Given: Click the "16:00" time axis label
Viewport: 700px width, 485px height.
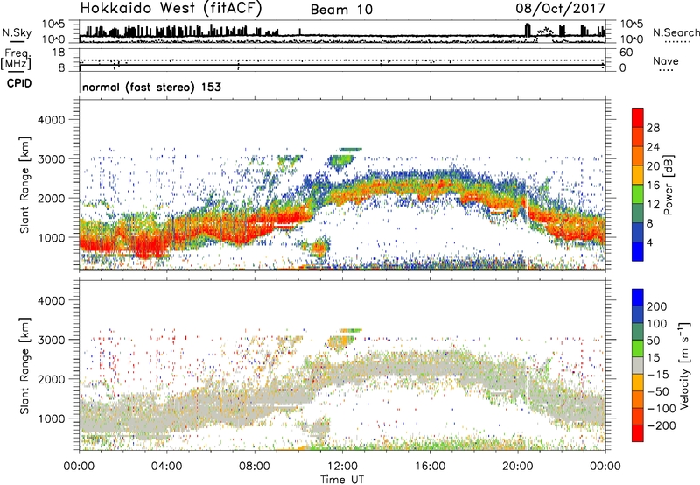Looking at the screenshot, I should 430,467.
